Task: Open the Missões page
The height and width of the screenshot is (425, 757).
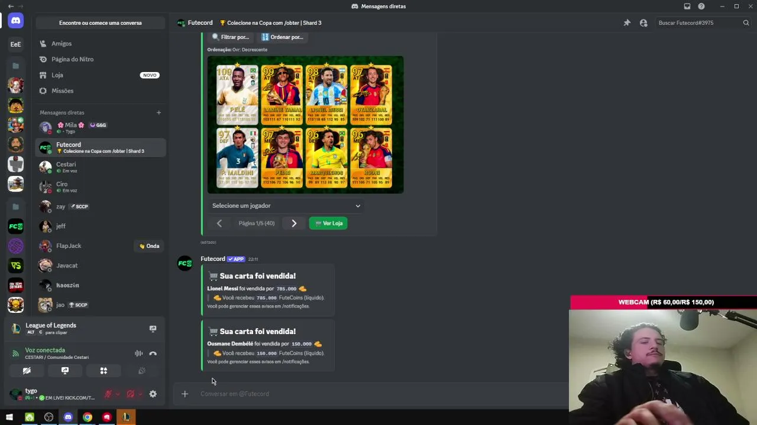Action: pyautogui.click(x=101, y=91)
